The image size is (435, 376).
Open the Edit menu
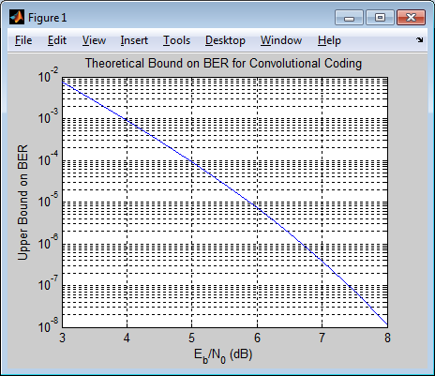click(57, 40)
